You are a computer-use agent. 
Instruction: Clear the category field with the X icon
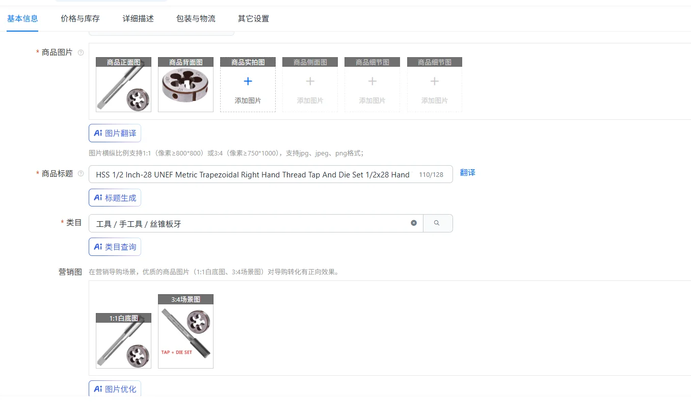[x=414, y=223]
